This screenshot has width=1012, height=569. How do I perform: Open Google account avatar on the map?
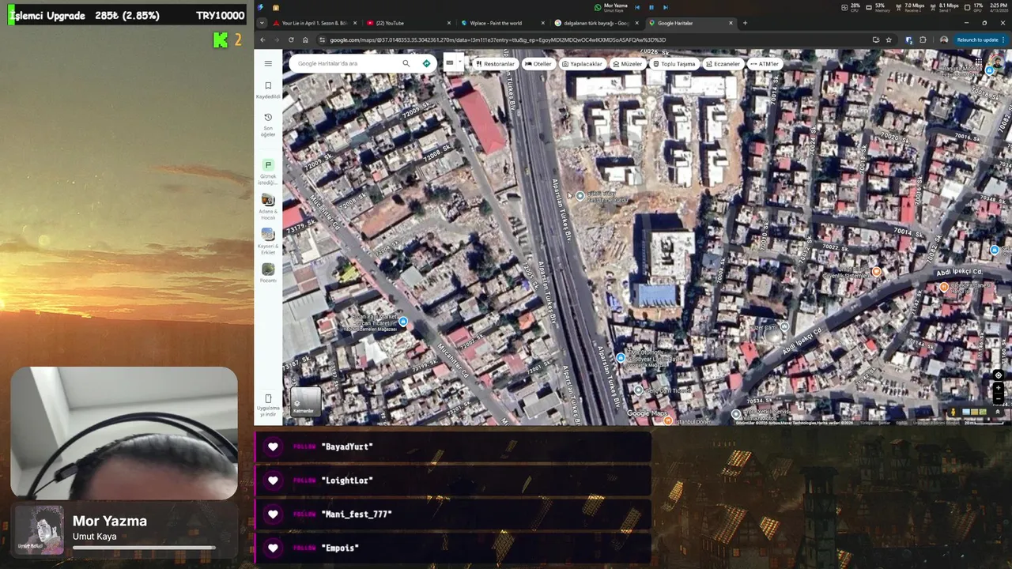998,63
